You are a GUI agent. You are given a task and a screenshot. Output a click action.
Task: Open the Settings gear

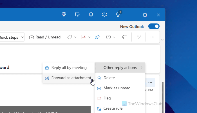104,14
